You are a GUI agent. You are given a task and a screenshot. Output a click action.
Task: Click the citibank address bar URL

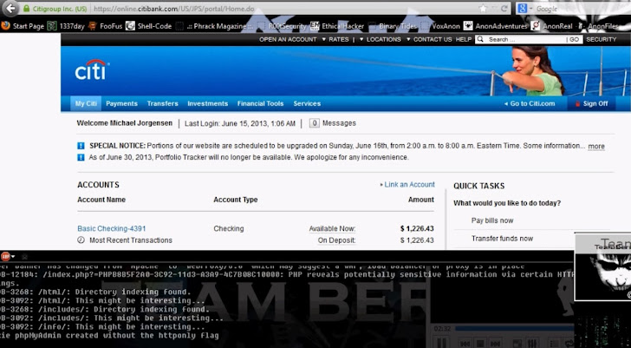coord(173,9)
